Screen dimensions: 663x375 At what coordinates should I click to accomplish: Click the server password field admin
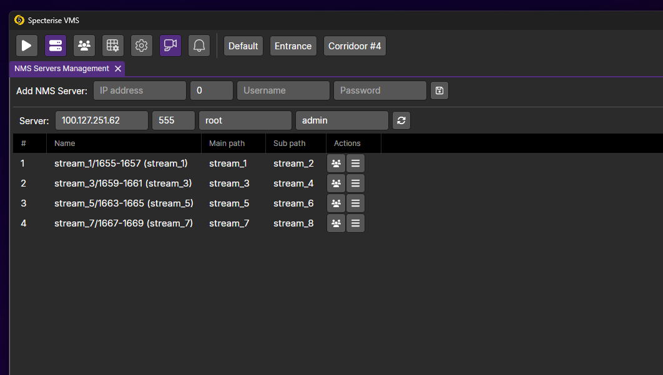tap(342, 120)
